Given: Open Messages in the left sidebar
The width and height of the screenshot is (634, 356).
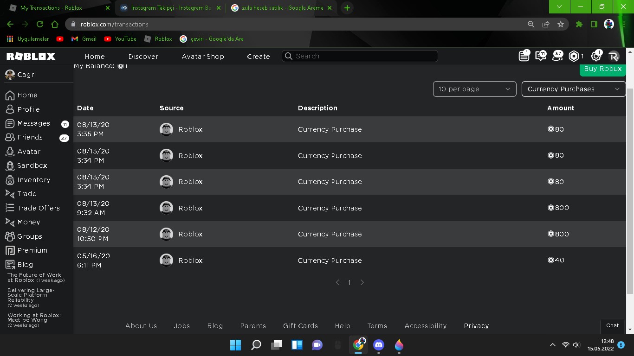Looking at the screenshot, I should (27, 123).
